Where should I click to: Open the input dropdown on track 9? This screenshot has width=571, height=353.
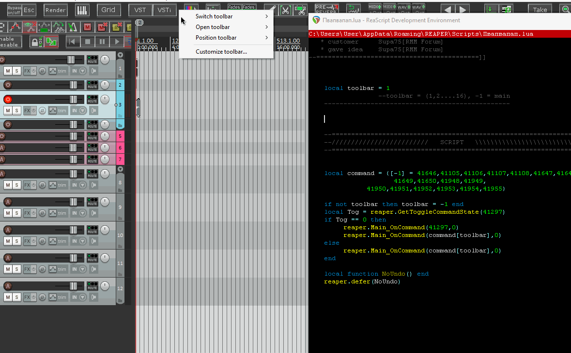[x=82, y=213]
